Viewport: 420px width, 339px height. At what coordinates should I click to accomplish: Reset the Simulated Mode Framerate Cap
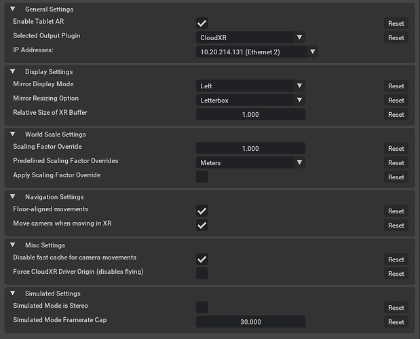396,321
